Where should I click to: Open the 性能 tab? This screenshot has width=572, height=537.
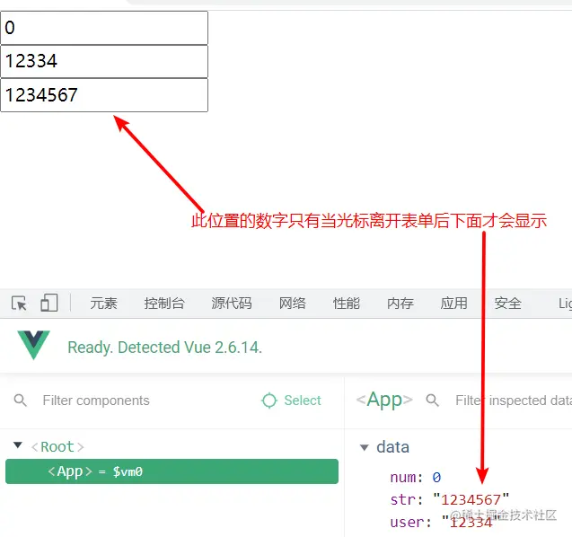click(x=347, y=304)
